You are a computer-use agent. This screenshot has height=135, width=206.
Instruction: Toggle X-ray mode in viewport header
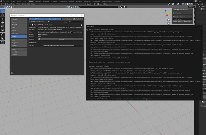[x=183, y=4]
